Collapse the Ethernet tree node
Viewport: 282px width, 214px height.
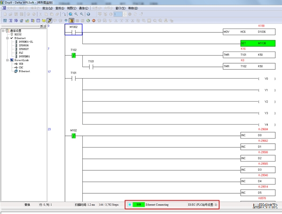tap(7, 38)
